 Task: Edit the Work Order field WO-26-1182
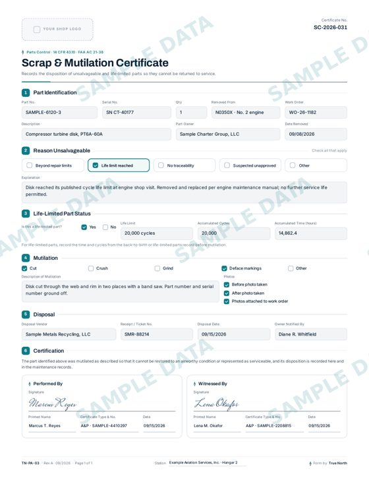(316, 113)
